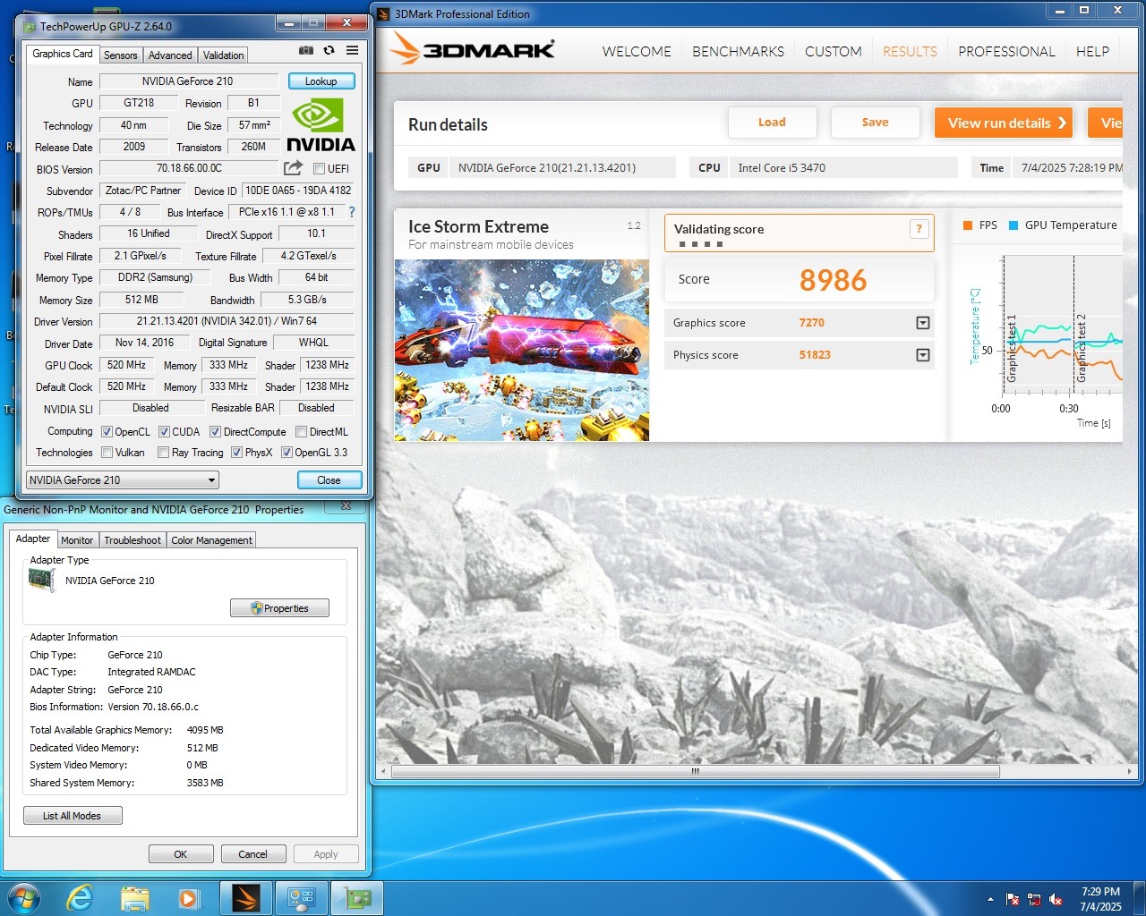Toggle the Ray Tracing checkbox
Viewport: 1146px width, 916px height.
(x=163, y=453)
